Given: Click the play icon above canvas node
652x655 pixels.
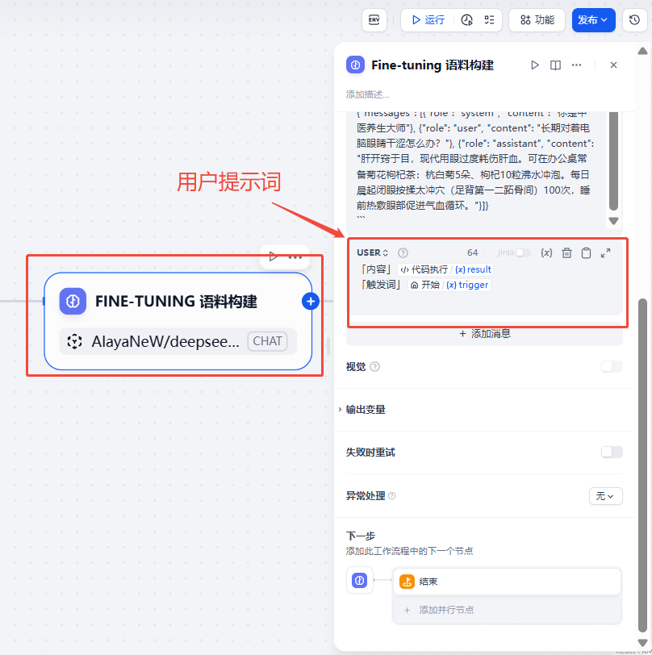Looking at the screenshot, I should 273,256.
